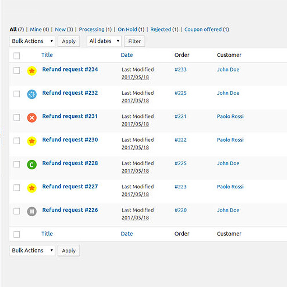287x287 pixels.
Task: Open the top Bulk Actions dropdown
Action: (x=32, y=41)
